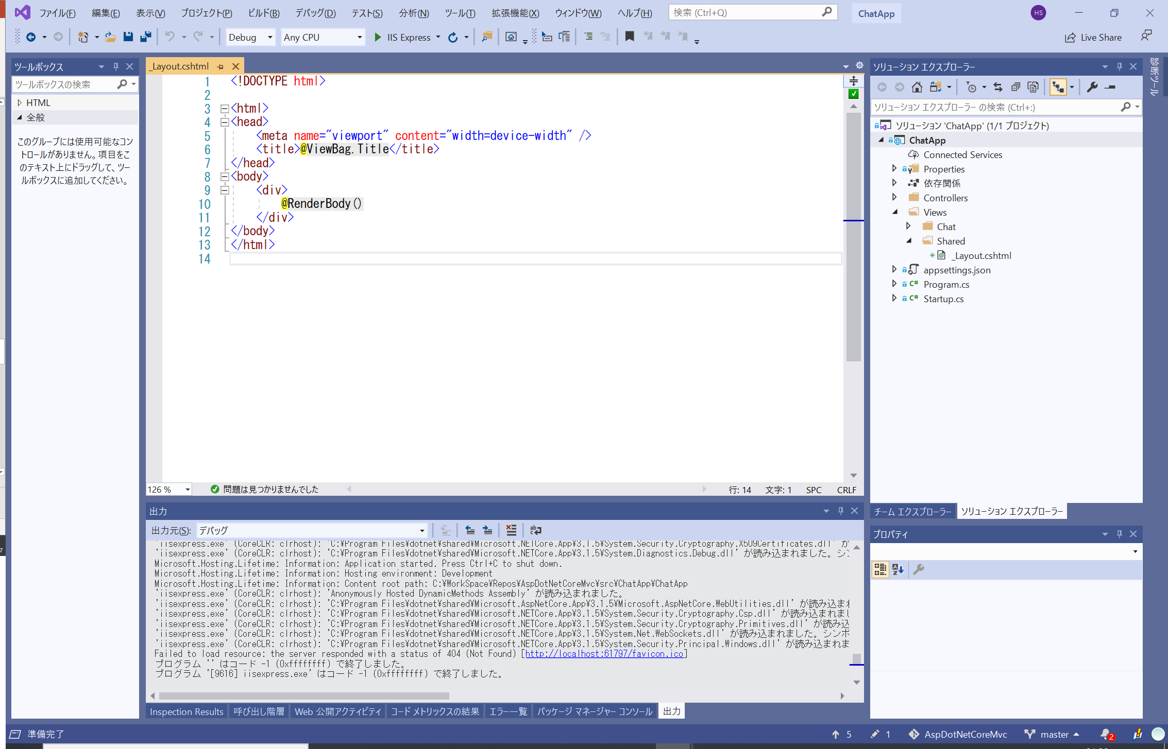
Task: Expand the Controllers folder node
Action: click(x=894, y=198)
